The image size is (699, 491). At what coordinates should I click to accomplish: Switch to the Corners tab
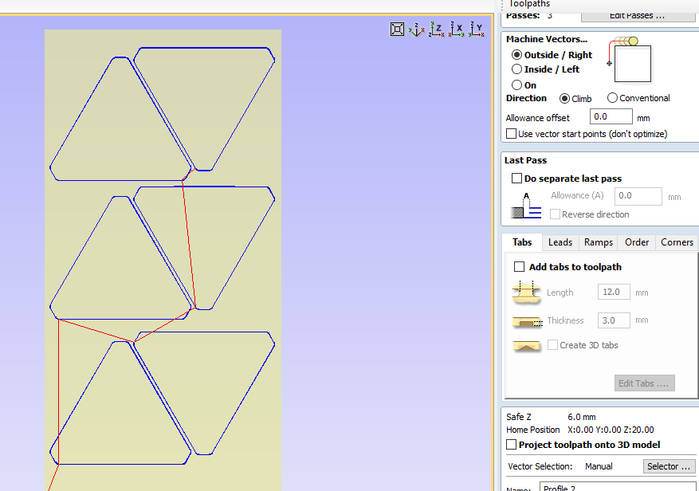[677, 242]
